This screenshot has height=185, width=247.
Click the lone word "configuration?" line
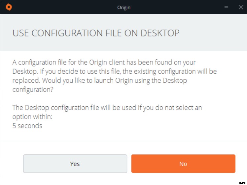(31, 89)
